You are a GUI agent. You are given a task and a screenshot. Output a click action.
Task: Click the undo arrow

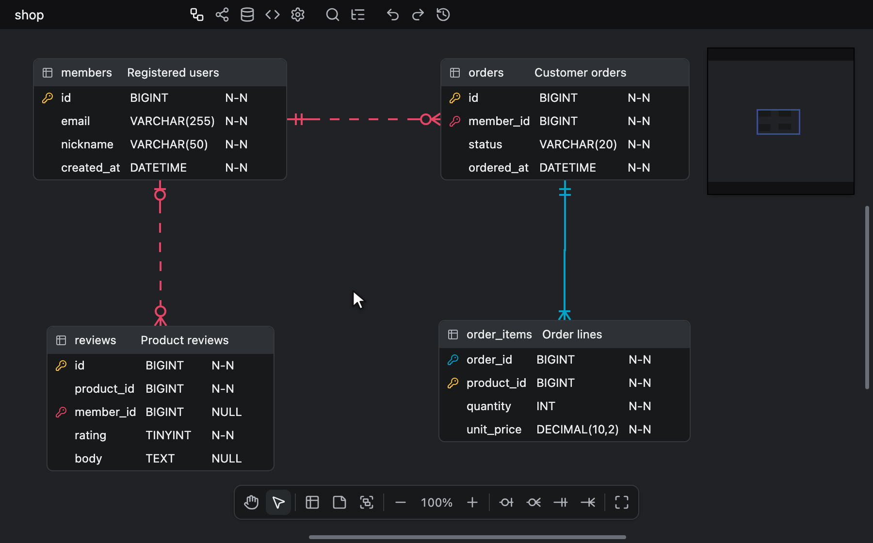click(x=393, y=15)
